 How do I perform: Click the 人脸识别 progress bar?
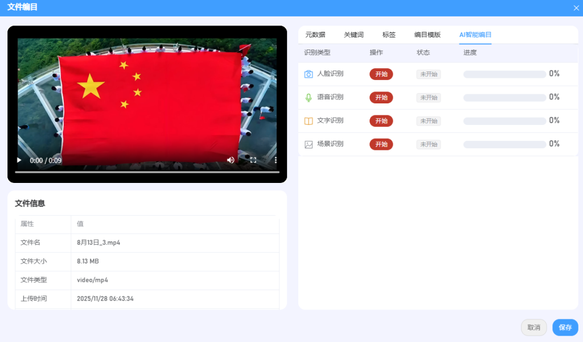[x=504, y=74]
